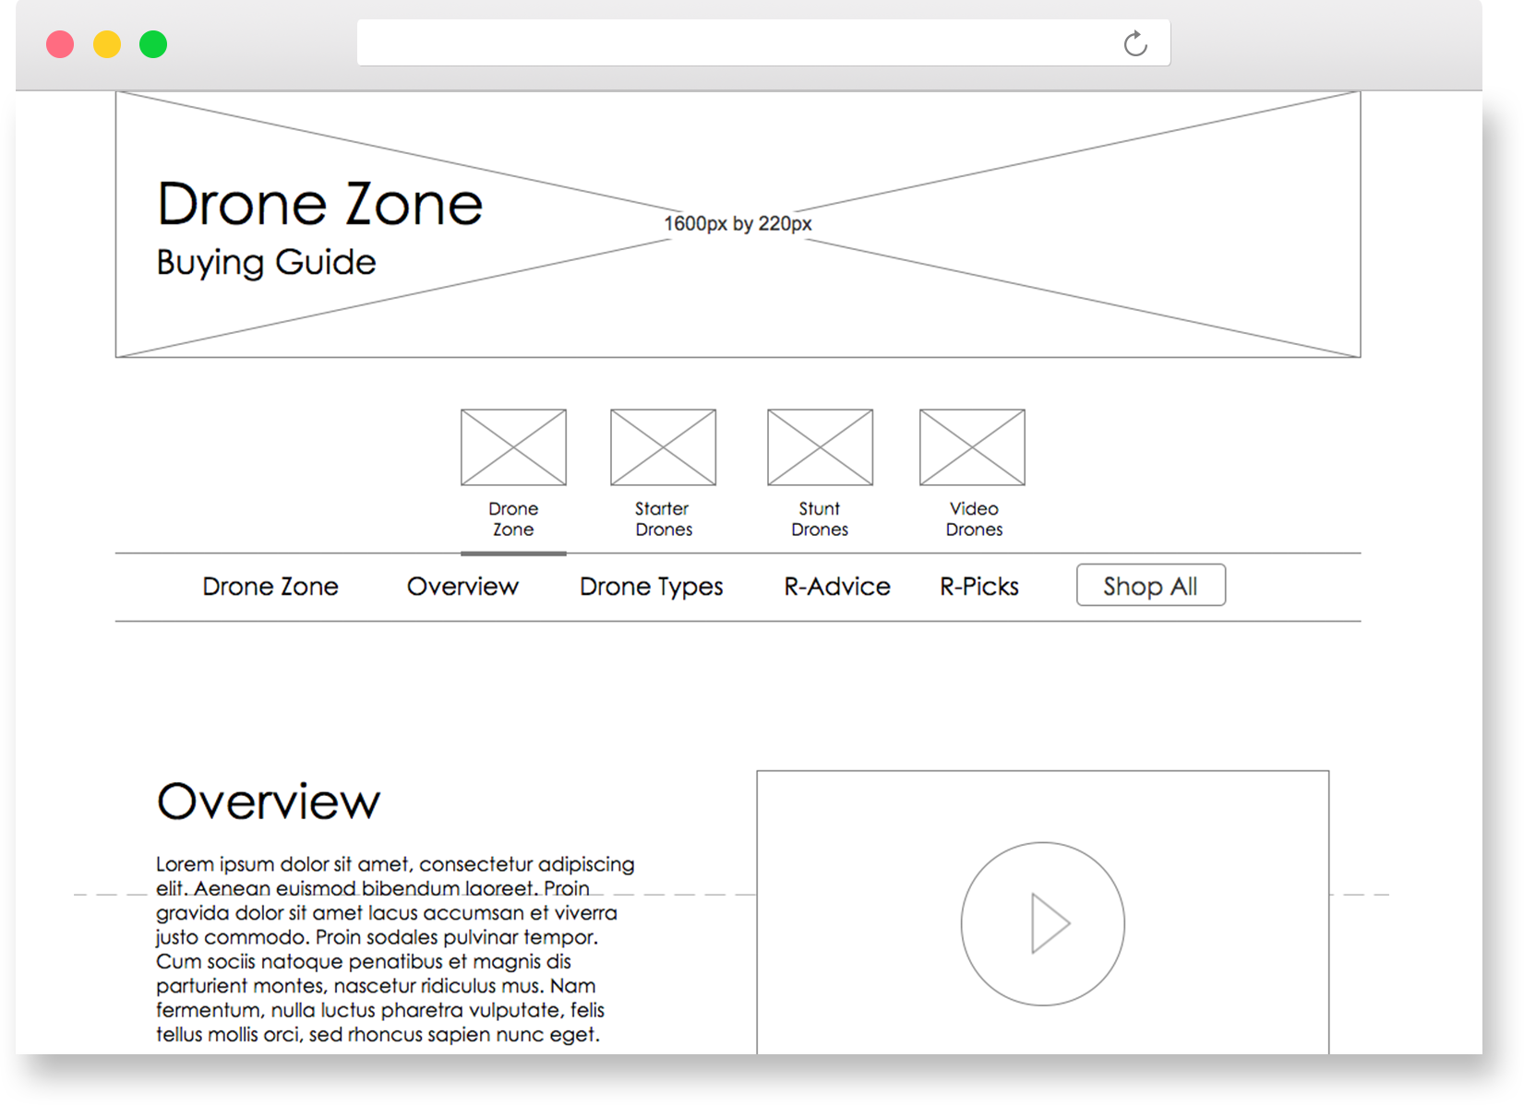Close the window with the red button
Image resolution: width=1524 pixels, height=1105 pixels.
coord(60,44)
